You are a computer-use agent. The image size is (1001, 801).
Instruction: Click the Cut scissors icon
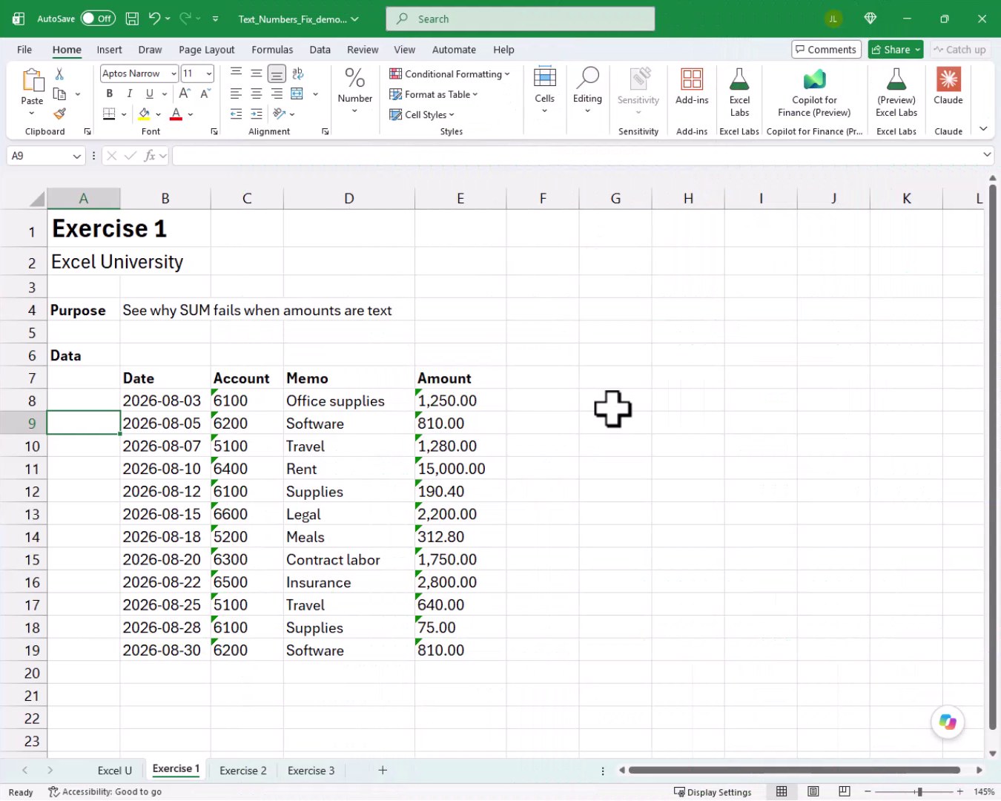click(59, 74)
